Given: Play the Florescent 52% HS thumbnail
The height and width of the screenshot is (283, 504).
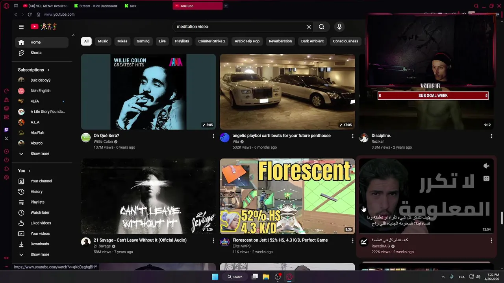Looking at the screenshot, I should click(287, 197).
